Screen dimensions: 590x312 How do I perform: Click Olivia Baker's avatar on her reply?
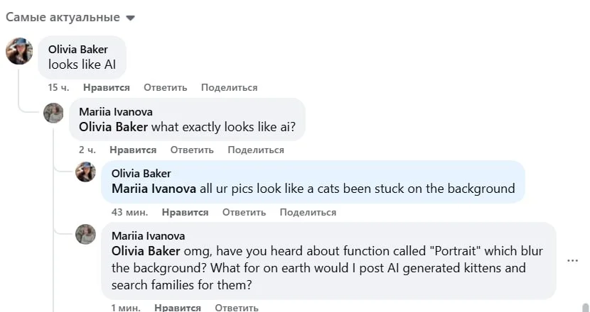click(x=85, y=172)
